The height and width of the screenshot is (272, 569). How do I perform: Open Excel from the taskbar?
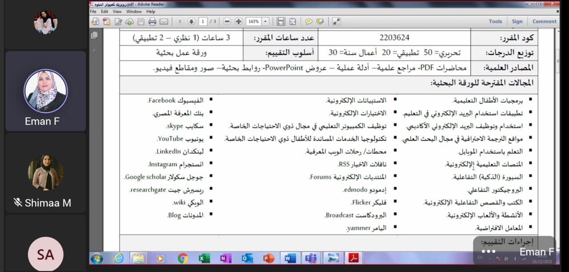[204, 258]
